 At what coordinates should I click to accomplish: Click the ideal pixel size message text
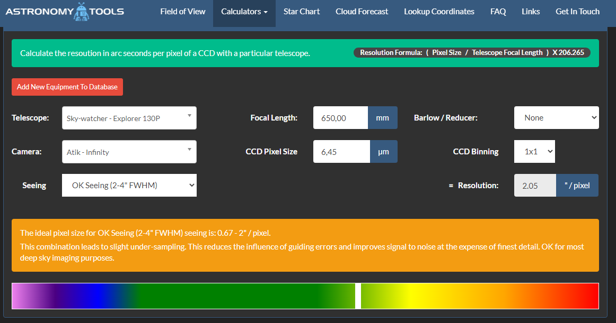[x=145, y=233]
